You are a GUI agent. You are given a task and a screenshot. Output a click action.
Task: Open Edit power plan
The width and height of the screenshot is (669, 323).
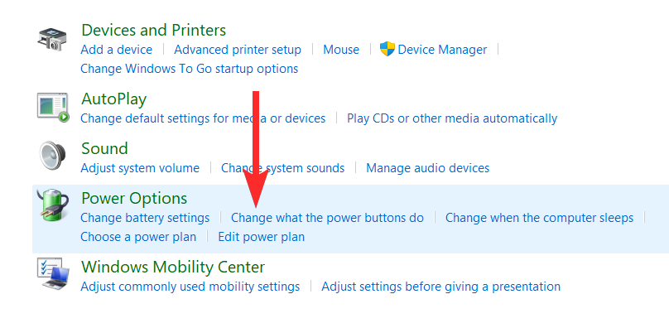click(x=261, y=236)
